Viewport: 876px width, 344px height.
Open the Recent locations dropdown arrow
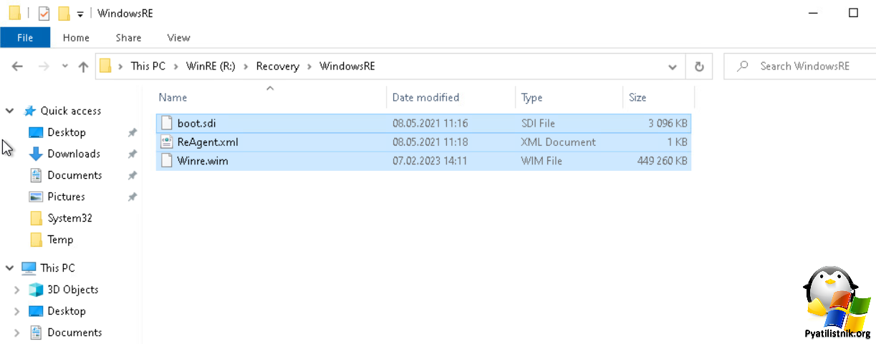(x=65, y=67)
